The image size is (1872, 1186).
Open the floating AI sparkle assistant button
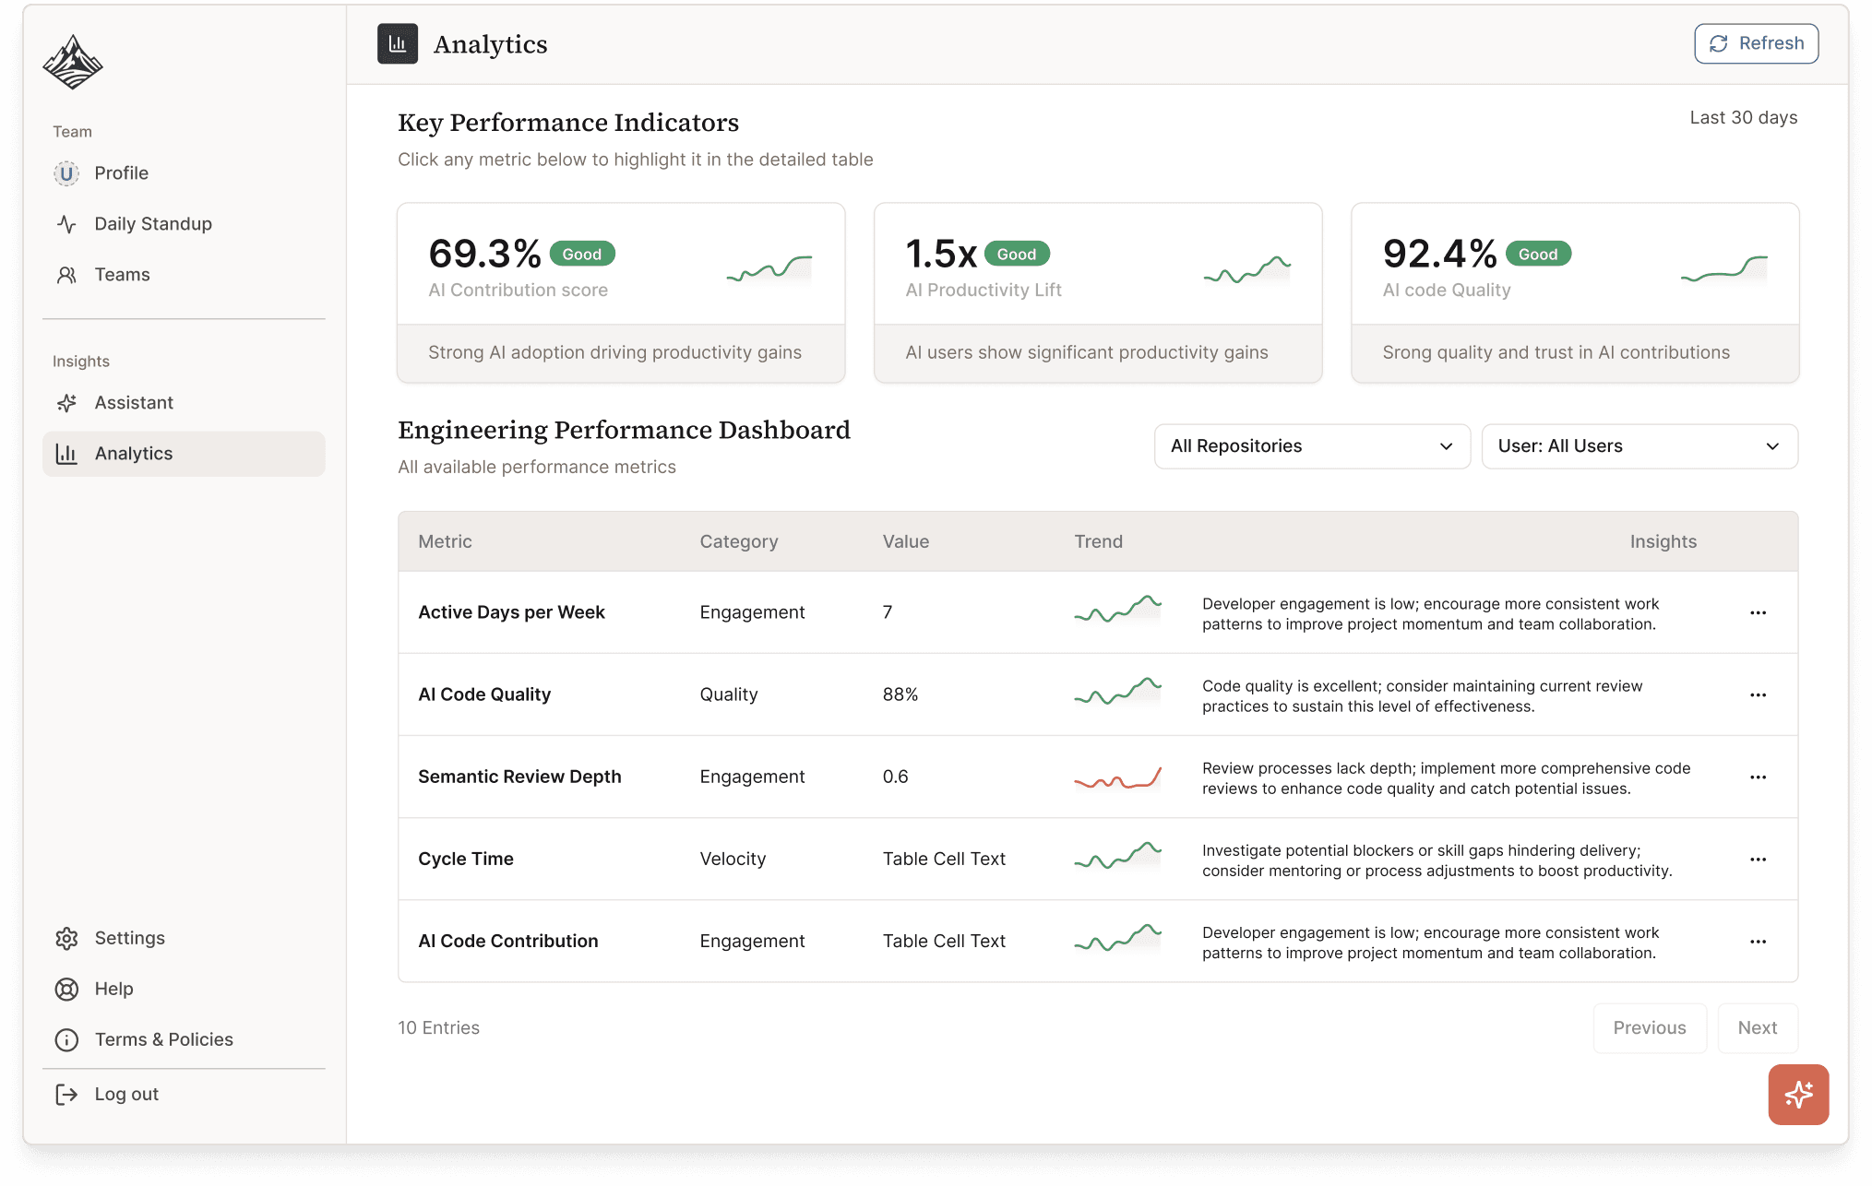tap(1797, 1094)
